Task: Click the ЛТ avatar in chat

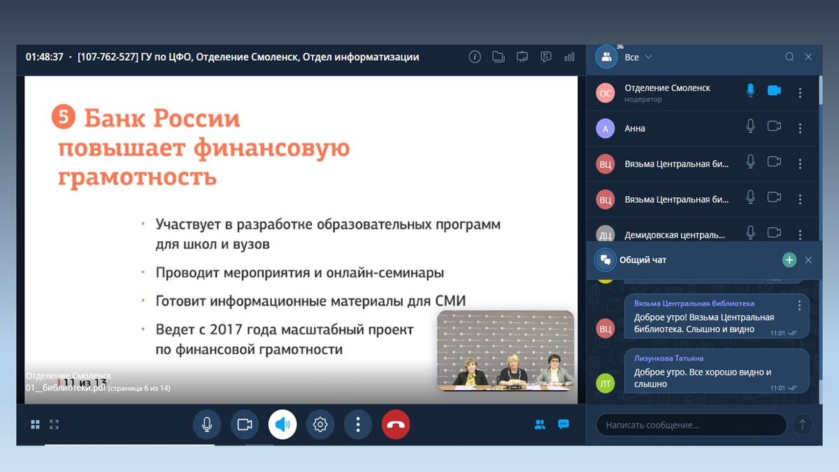Action: point(606,382)
